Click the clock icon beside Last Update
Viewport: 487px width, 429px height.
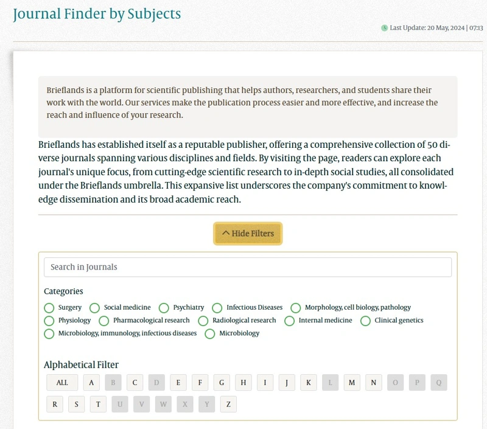[x=384, y=28]
